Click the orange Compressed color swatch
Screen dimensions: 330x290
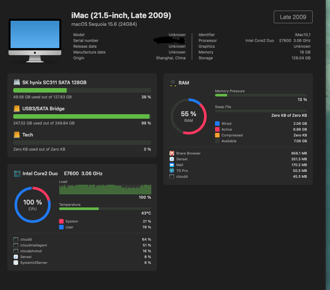tap(217, 135)
